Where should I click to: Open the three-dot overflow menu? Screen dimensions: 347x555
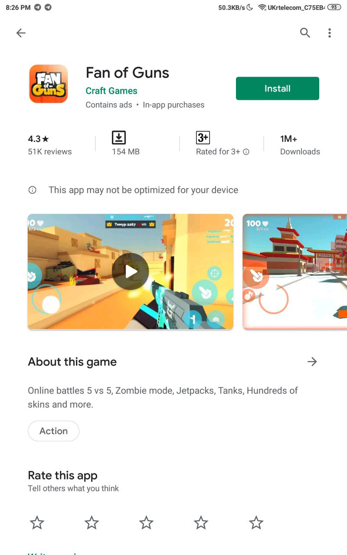pos(330,33)
